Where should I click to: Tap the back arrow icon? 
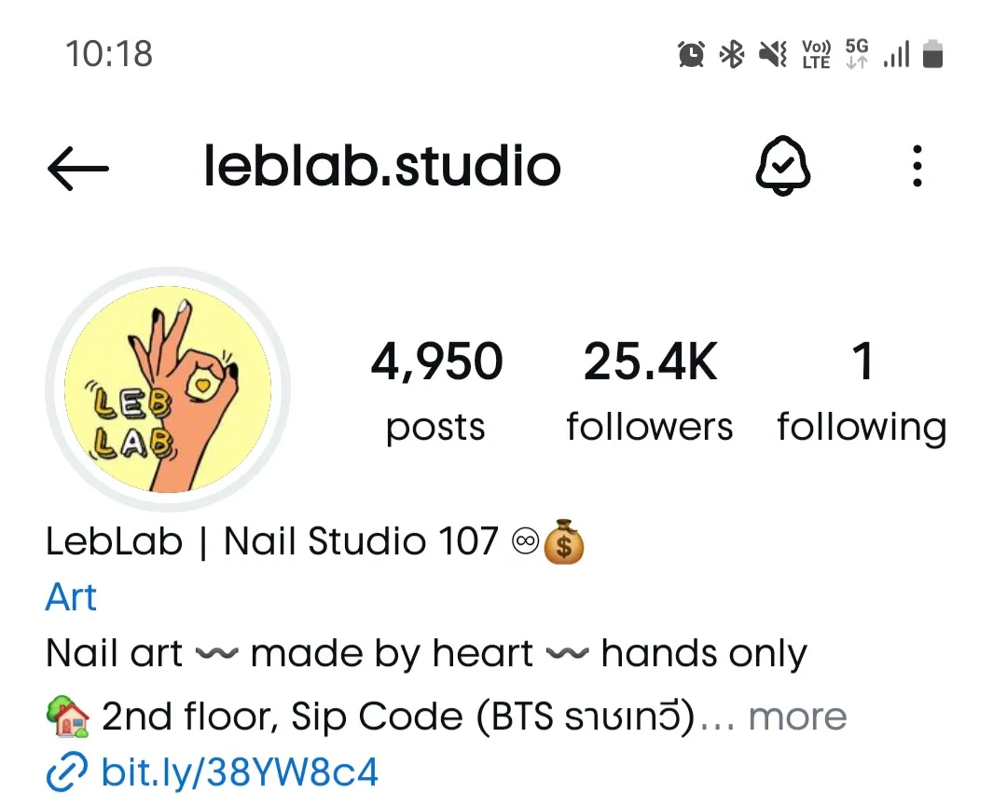pyautogui.click(x=78, y=169)
